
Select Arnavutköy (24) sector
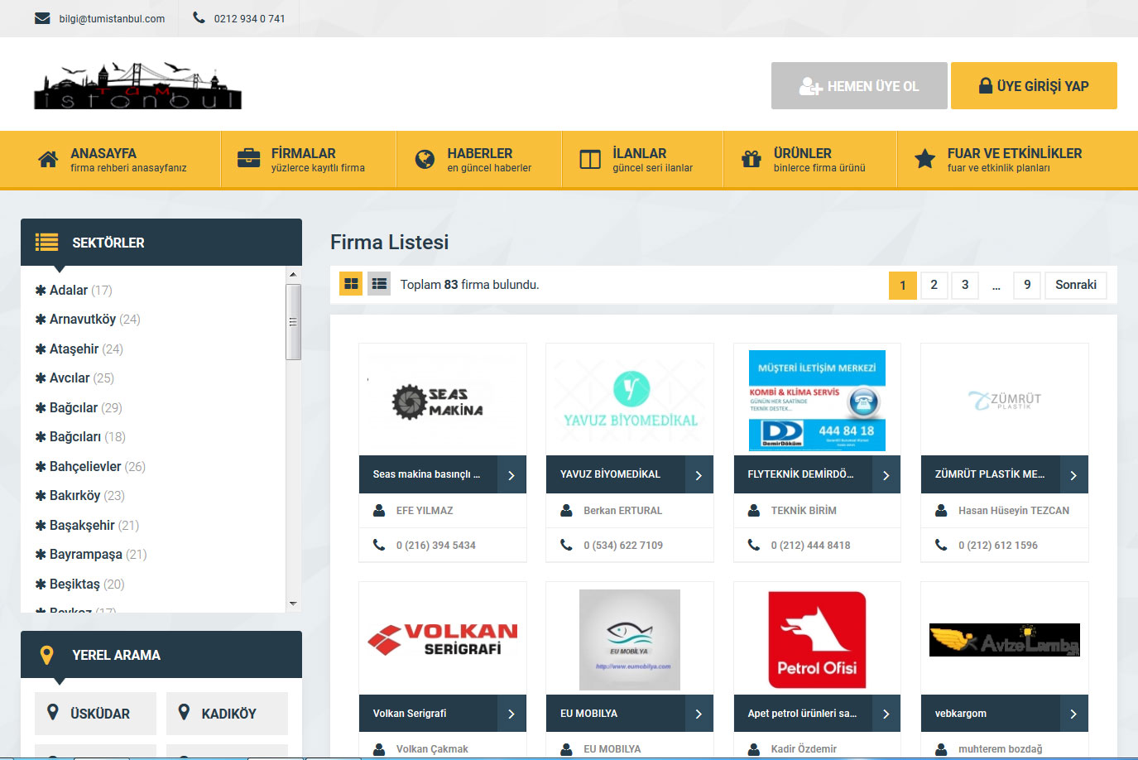click(88, 320)
